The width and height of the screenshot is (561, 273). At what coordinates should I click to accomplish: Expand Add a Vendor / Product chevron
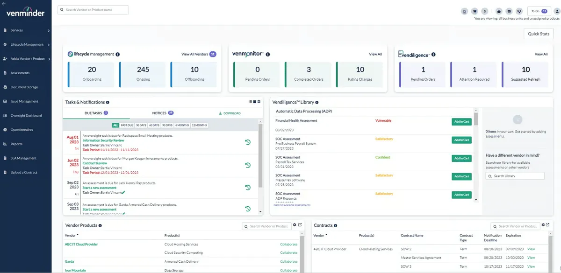pos(49,59)
